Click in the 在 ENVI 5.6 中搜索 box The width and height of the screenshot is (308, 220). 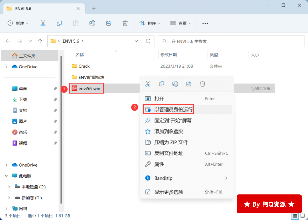click(231, 41)
